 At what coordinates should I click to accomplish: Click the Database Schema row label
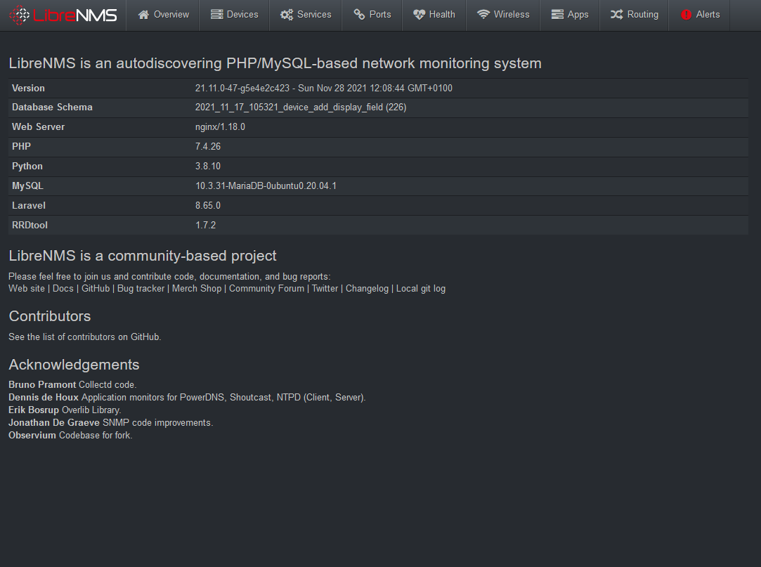52,107
